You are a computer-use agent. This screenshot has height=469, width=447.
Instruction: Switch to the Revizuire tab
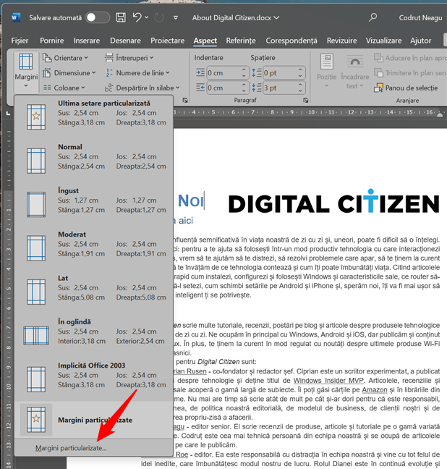[x=341, y=41]
